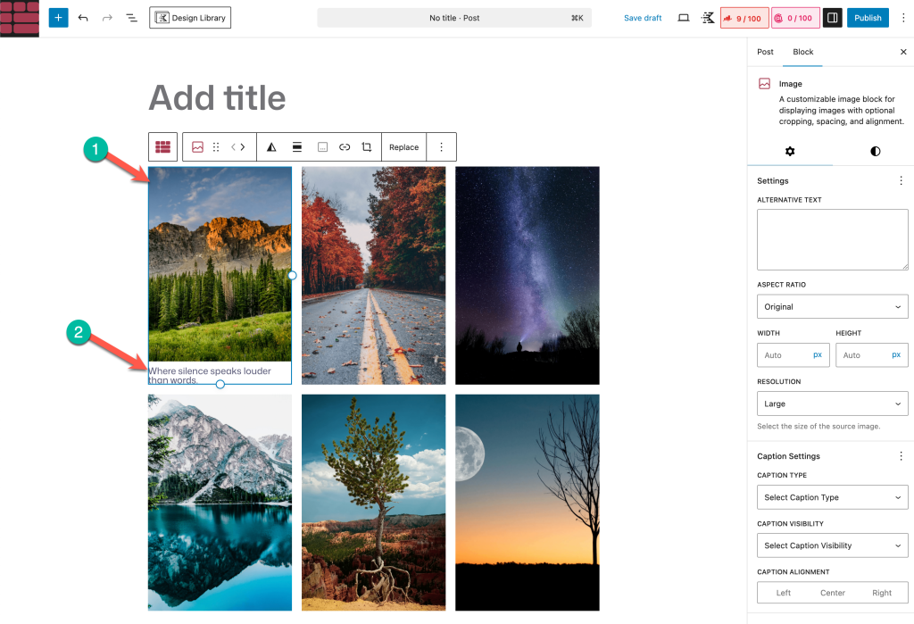The image size is (914, 624).
Task: Click the Publish button
Action: click(x=868, y=18)
